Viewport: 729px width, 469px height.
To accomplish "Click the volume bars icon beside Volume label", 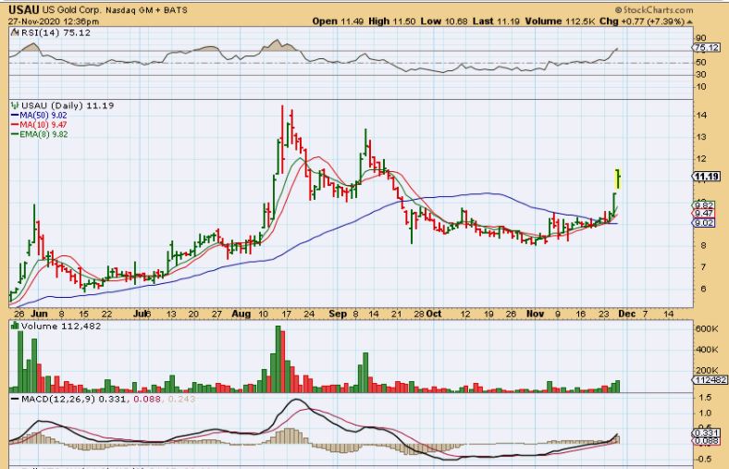I will click(15, 327).
